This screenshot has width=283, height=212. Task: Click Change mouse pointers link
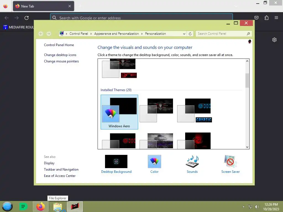61,61
